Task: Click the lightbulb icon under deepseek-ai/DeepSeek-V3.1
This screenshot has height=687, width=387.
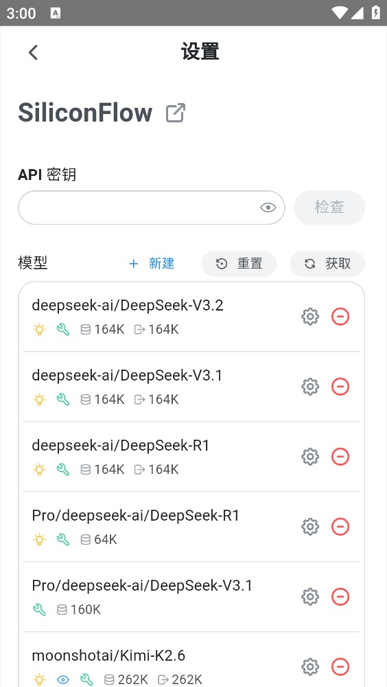Action: click(x=39, y=399)
